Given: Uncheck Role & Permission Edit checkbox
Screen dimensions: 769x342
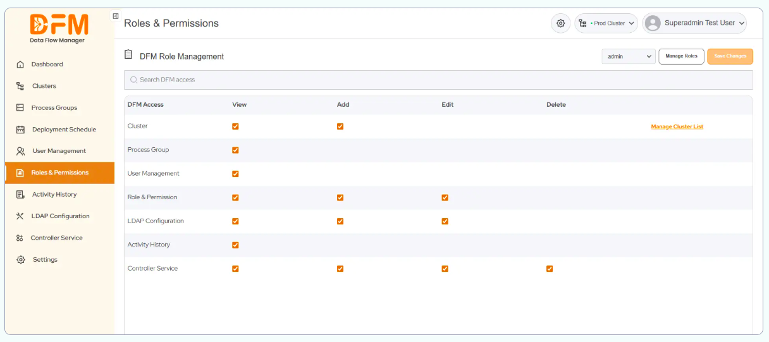Looking at the screenshot, I should [x=445, y=198].
